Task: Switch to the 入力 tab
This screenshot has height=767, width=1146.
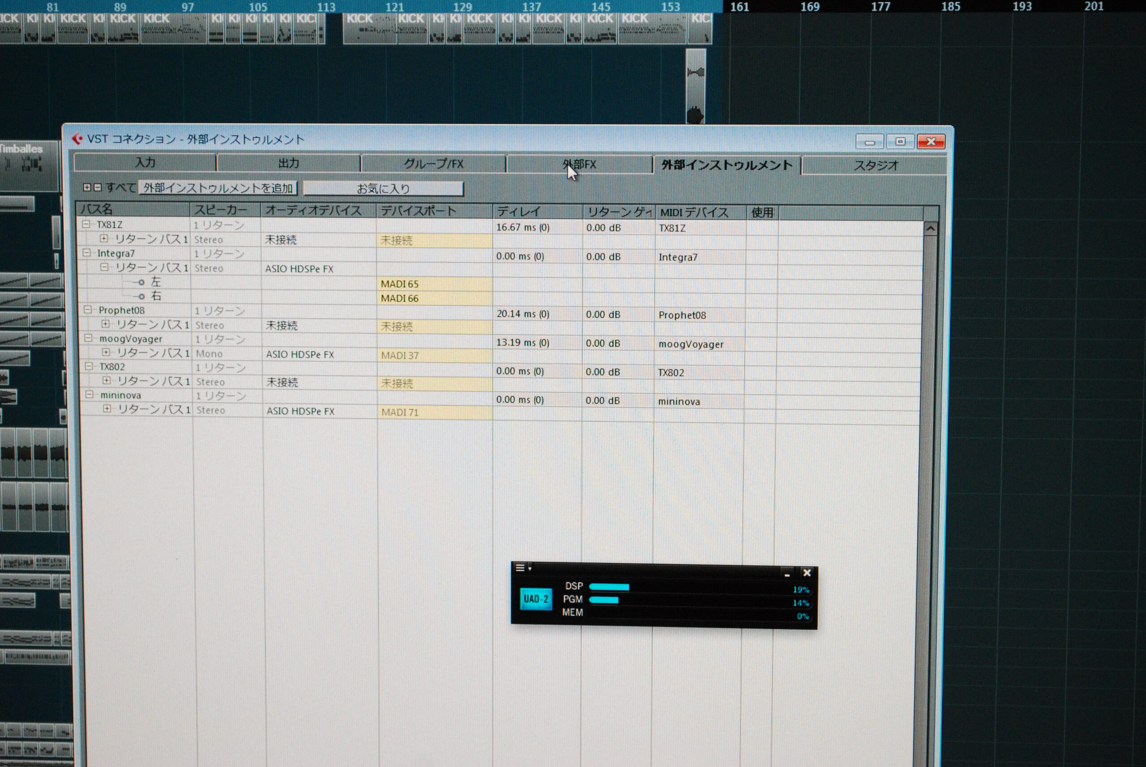Action: click(145, 162)
